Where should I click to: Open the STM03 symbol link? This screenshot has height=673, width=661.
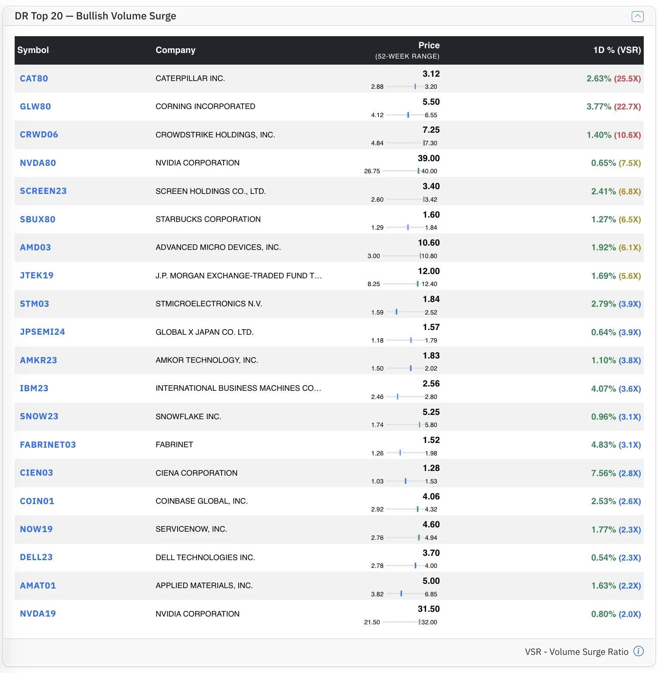click(34, 304)
